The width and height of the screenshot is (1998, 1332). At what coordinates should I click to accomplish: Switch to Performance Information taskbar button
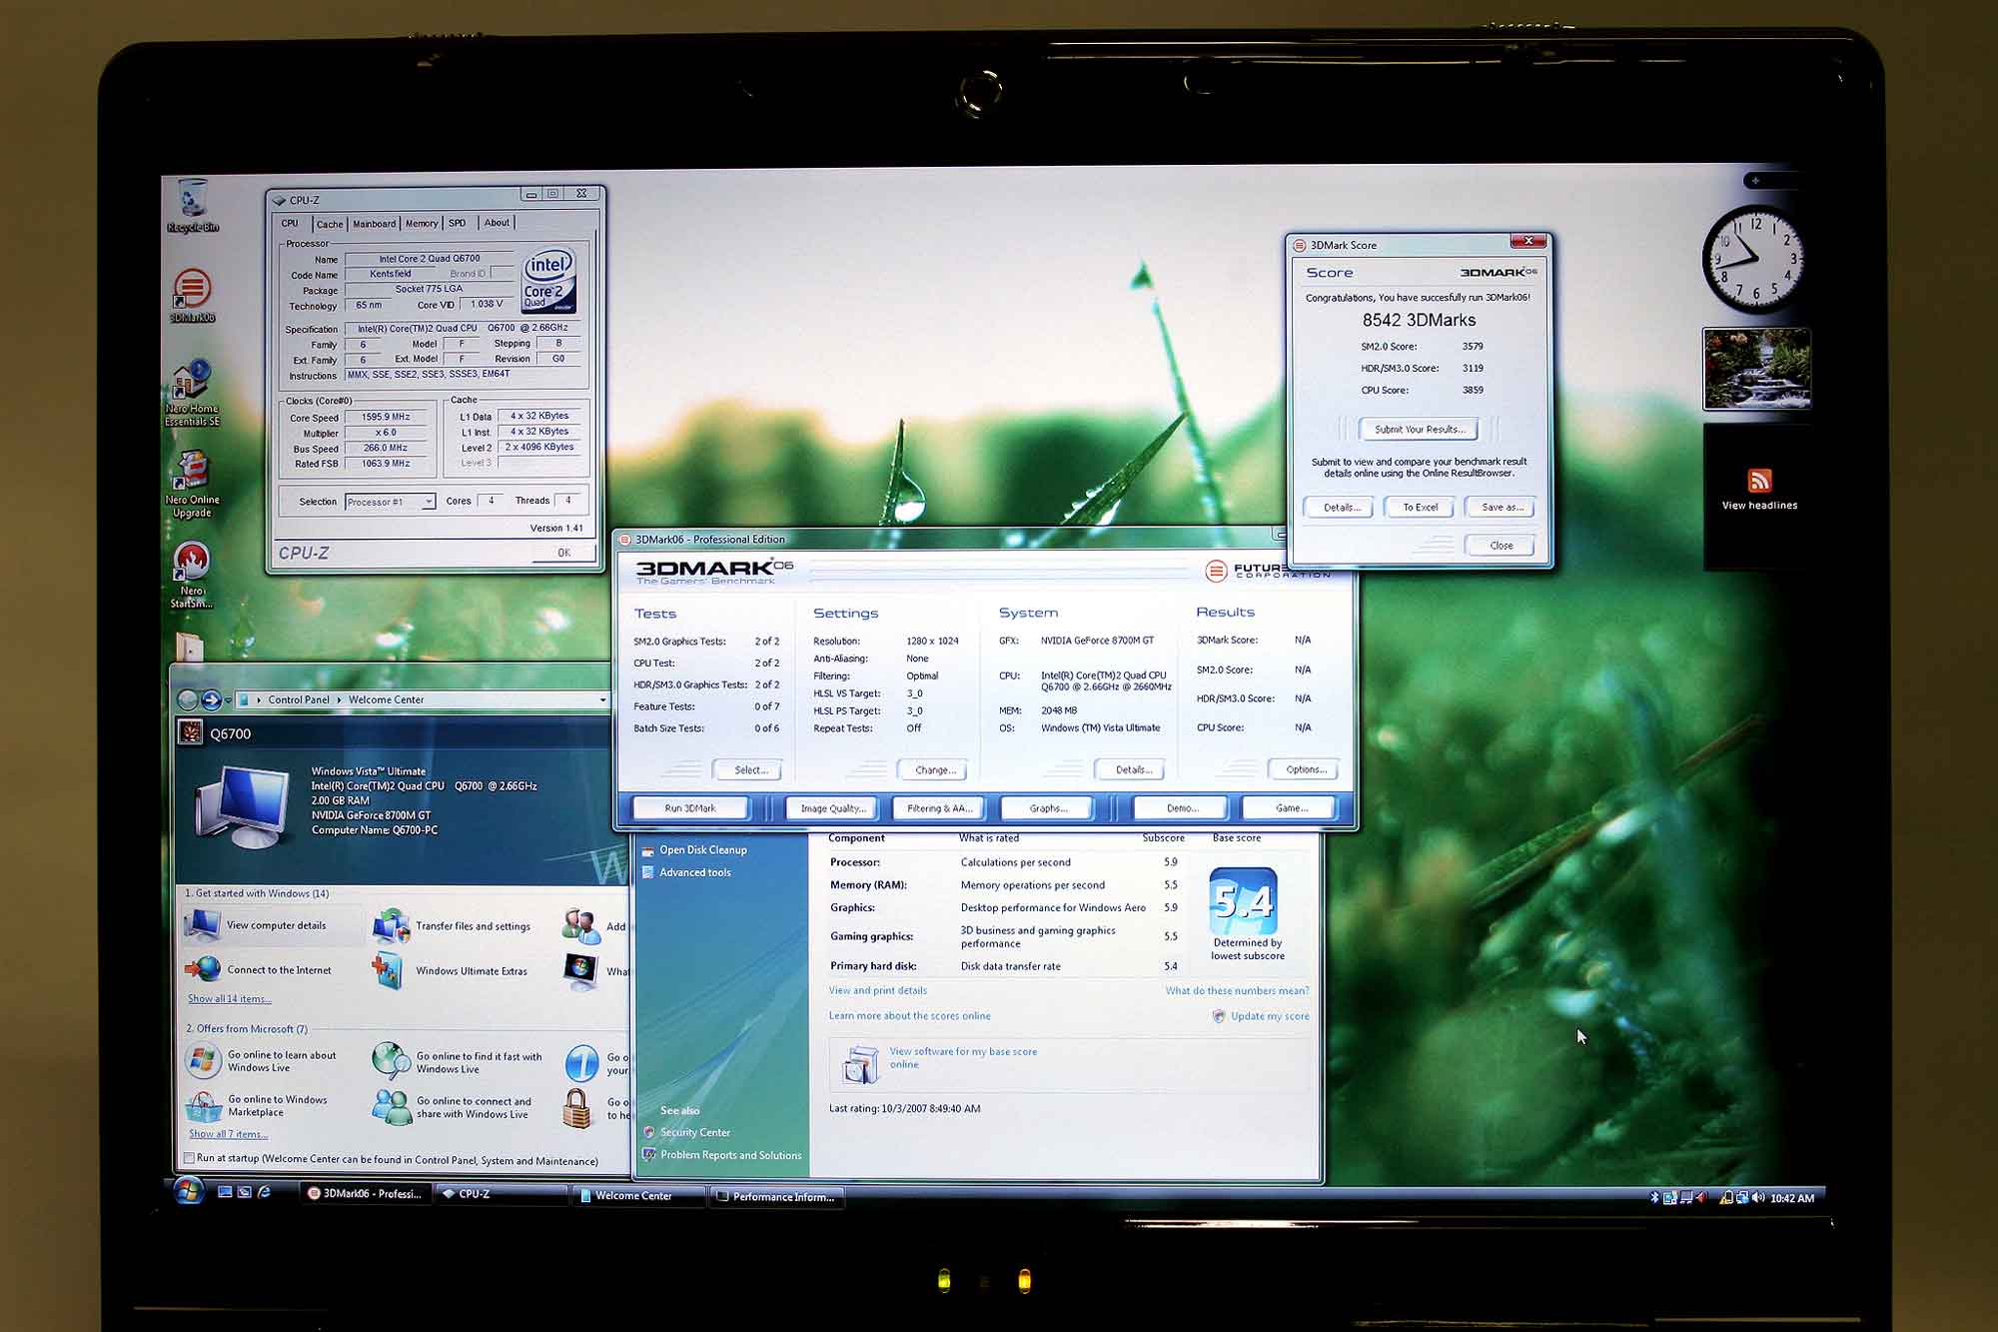pyautogui.click(x=777, y=1196)
